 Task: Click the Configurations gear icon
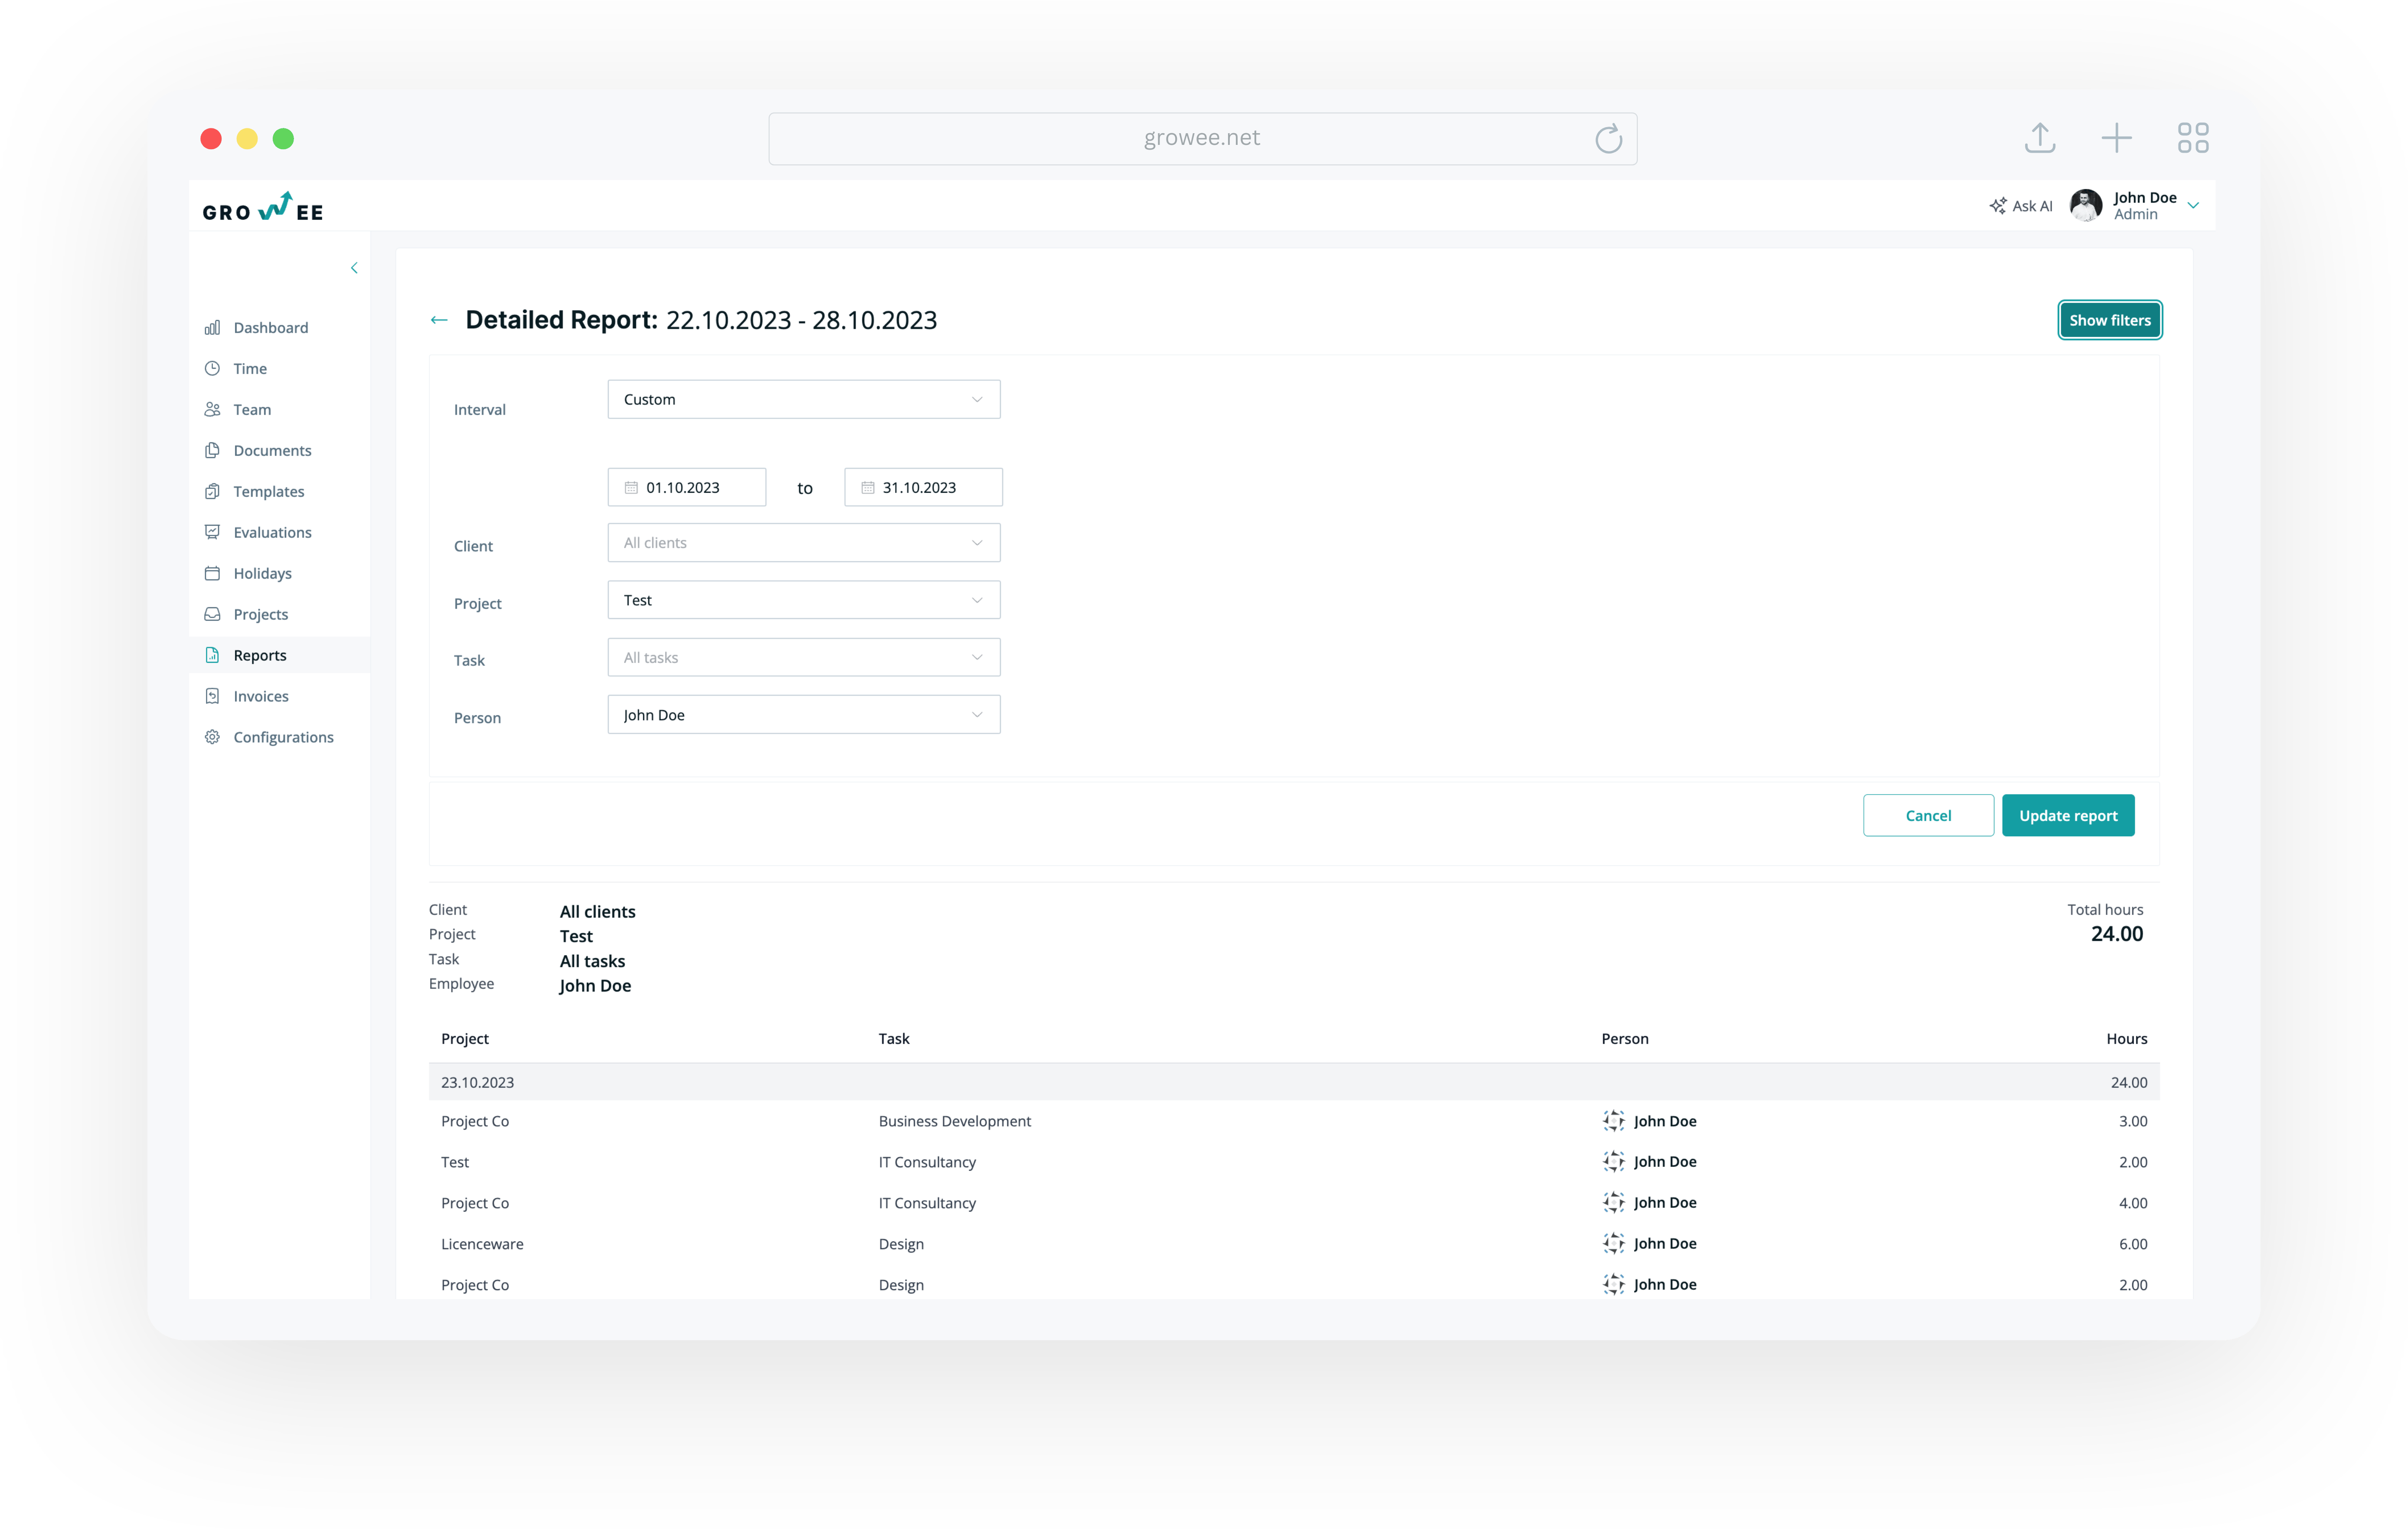[212, 738]
